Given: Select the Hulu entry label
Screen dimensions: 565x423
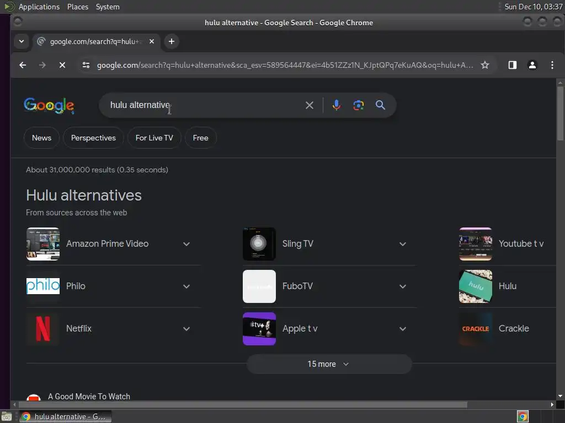Looking at the screenshot, I should tap(508, 286).
